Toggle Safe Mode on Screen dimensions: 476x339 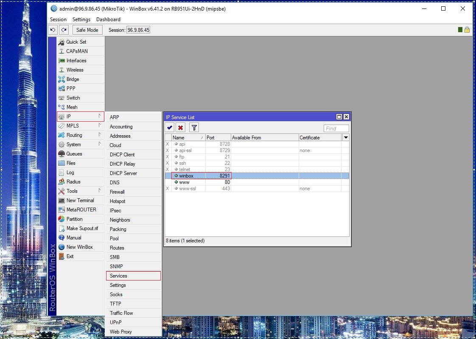tap(87, 30)
